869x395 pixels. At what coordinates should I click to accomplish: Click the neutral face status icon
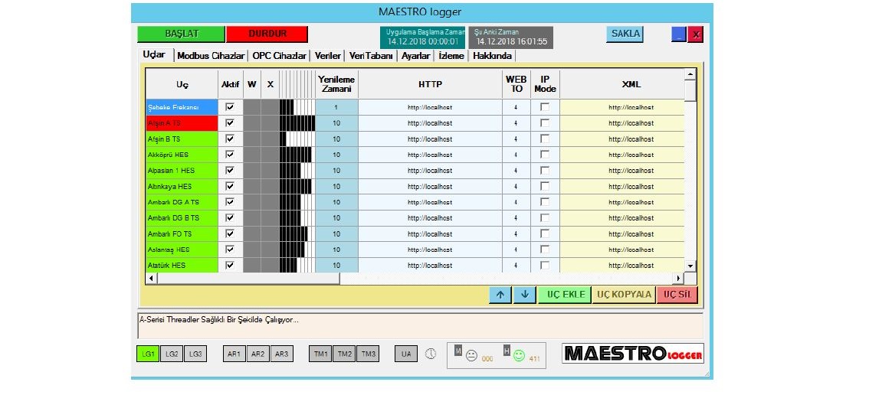[x=471, y=356]
